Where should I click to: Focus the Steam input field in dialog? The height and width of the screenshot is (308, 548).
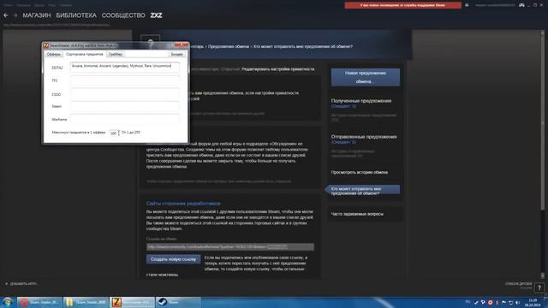click(x=125, y=106)
